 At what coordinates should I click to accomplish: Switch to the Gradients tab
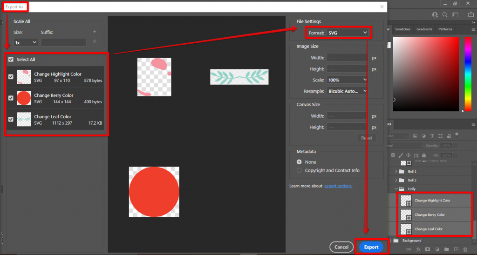424,29
